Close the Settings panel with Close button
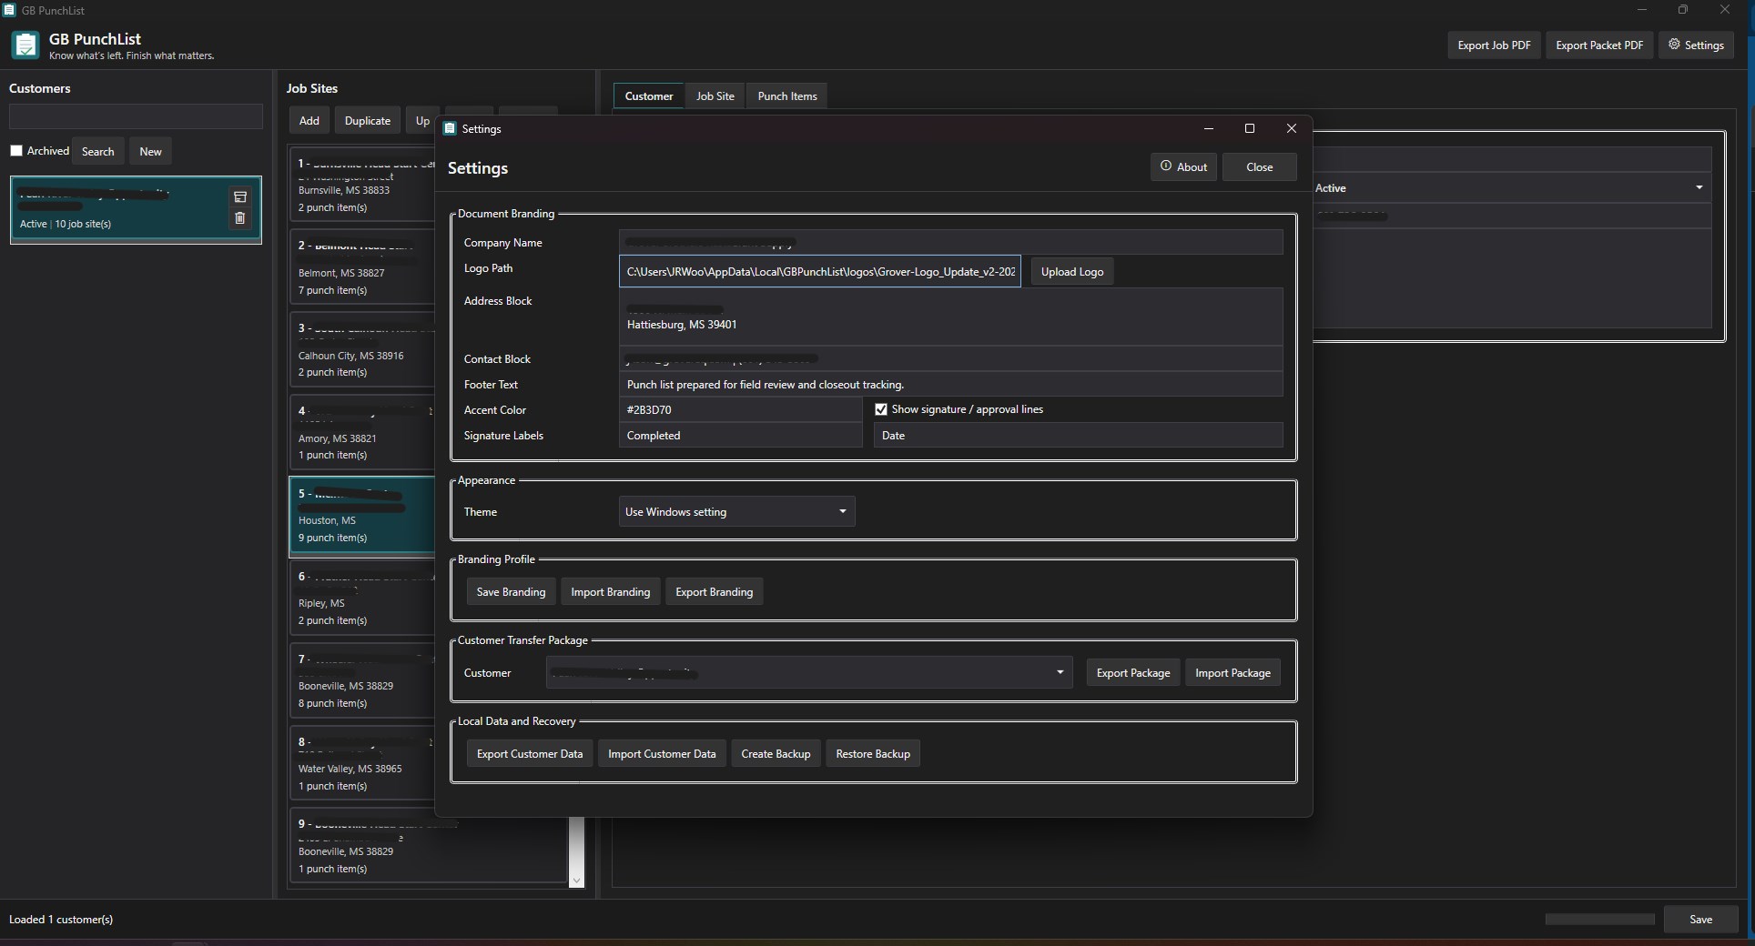The height and width of the screenshot is (946, 1755). [1260, 167]
